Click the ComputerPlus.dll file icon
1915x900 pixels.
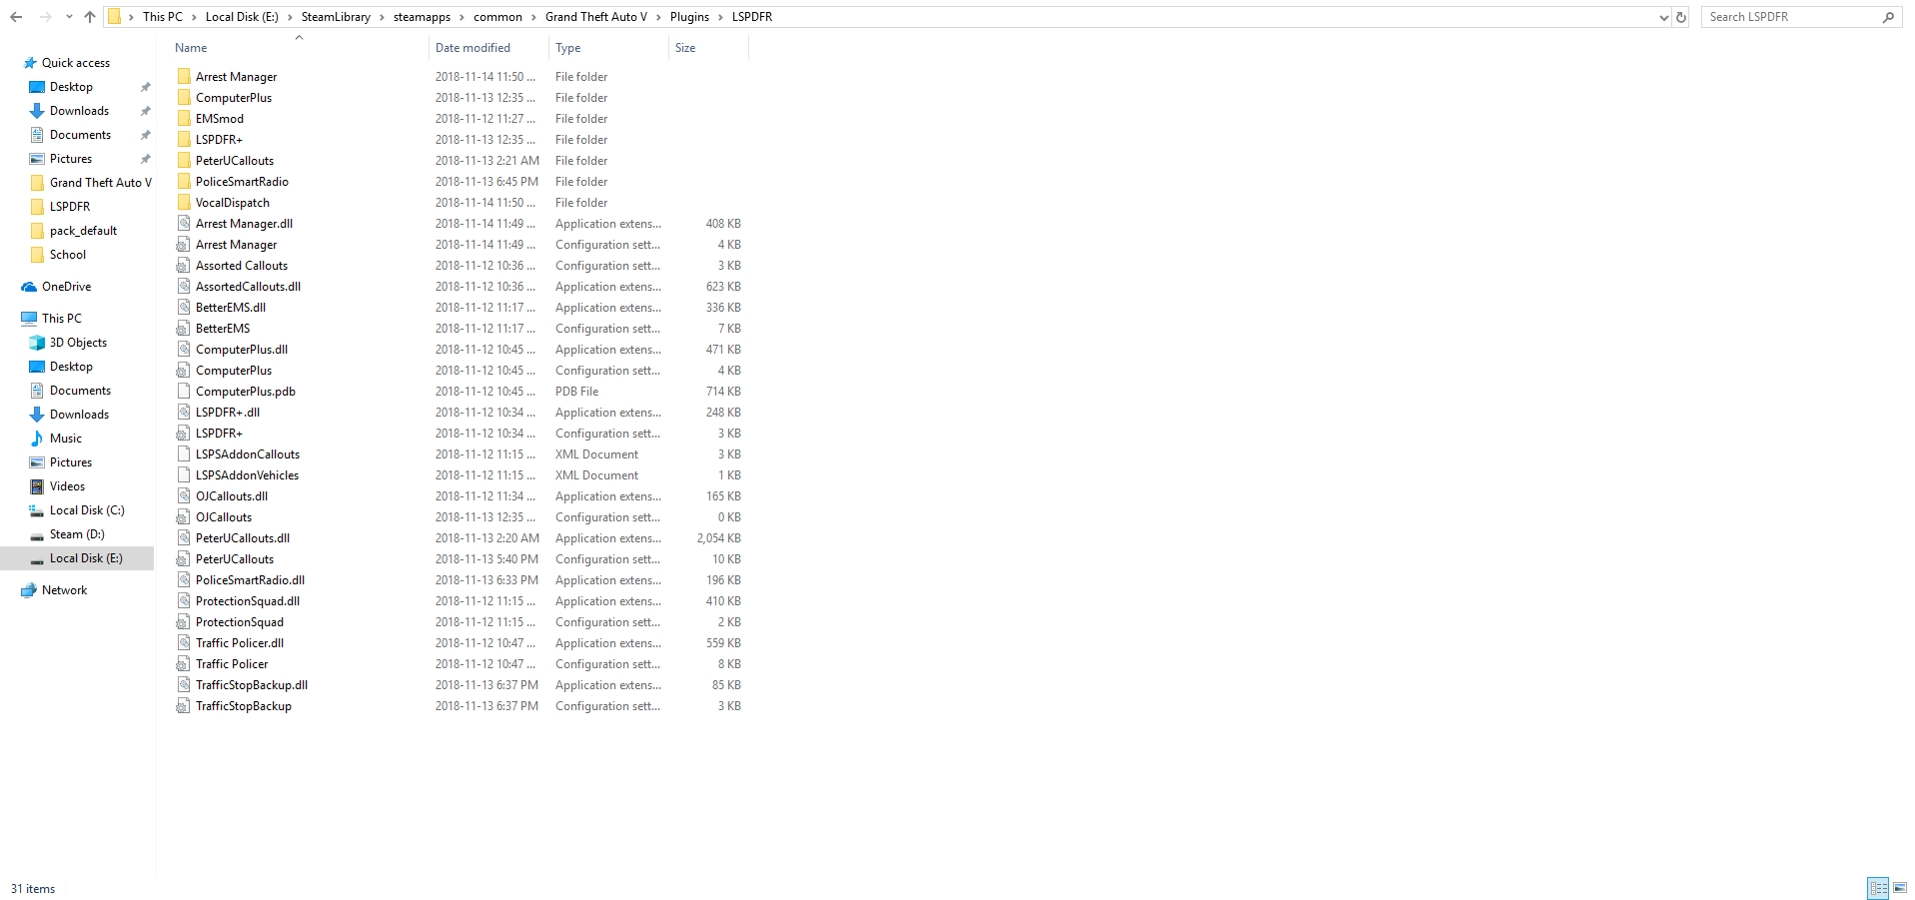184,350
